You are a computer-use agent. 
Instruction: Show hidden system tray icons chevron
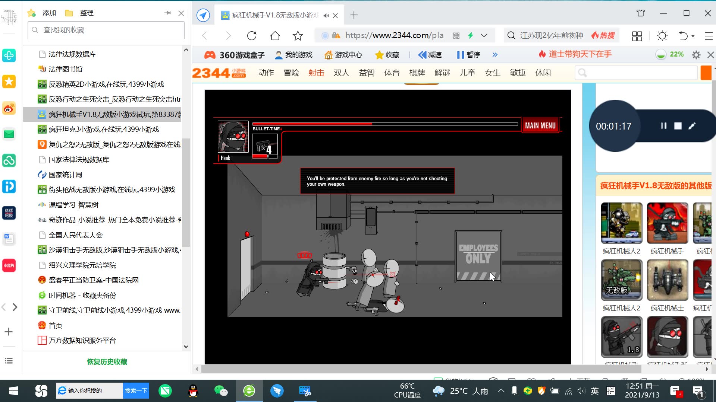coord(501,391)
